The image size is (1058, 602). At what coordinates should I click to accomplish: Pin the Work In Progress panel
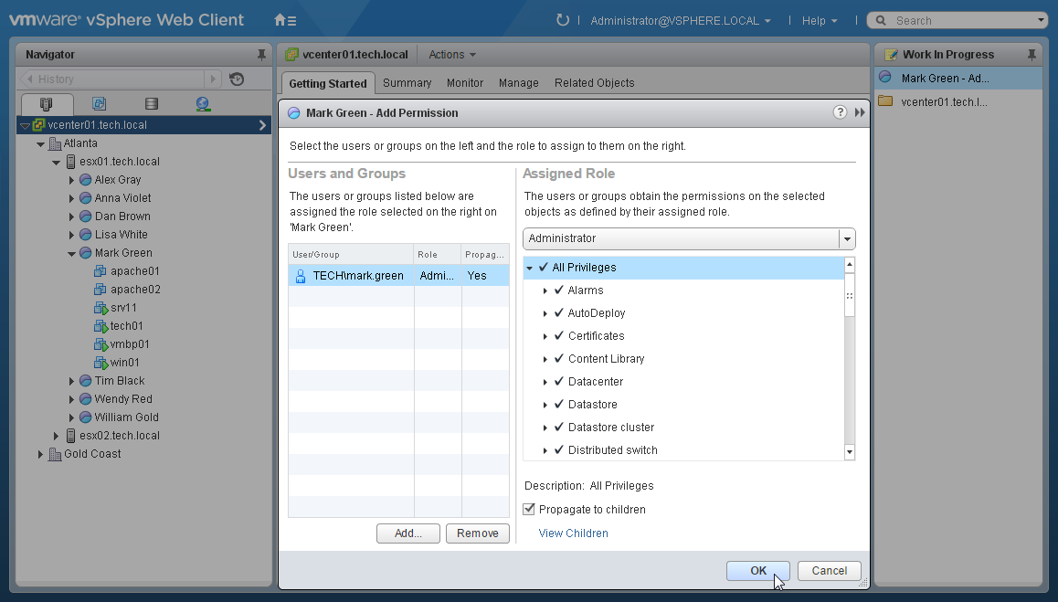1031,55
